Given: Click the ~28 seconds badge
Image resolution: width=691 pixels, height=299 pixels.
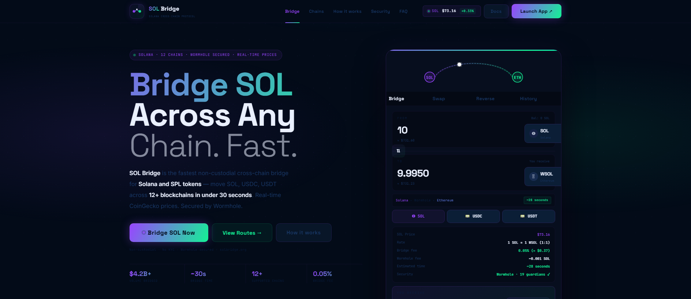Looking at the screenshot, I should (x=537, y=200).
